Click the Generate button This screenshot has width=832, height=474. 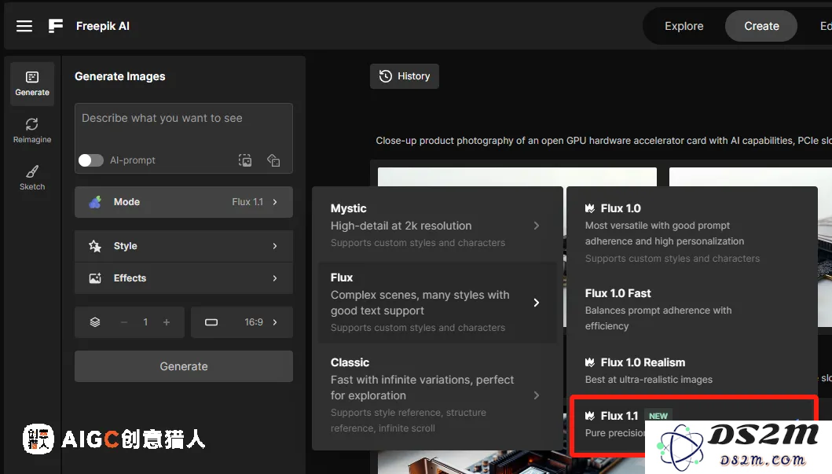pos(184,366)
